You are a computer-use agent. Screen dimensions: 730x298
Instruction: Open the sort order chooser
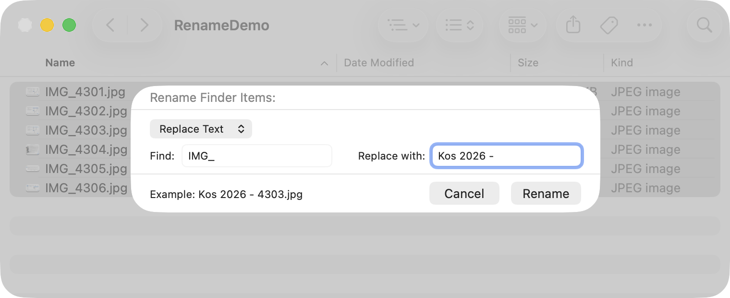pyautogui.click(x=460, y=25)
